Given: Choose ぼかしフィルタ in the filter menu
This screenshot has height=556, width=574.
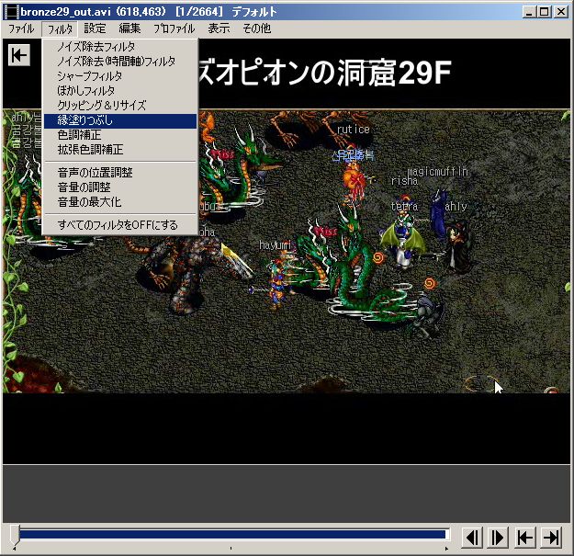Looking at the screenshot, I should [120, 91].
